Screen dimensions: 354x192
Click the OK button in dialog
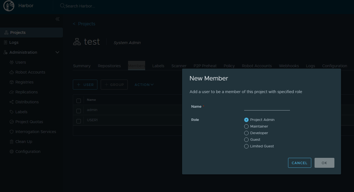pos(324,163)
